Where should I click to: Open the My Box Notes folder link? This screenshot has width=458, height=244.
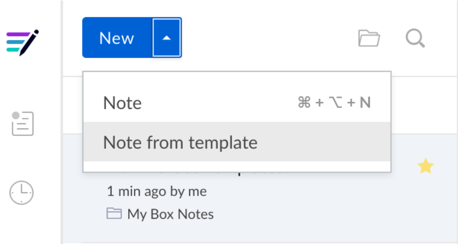click(171, 214)
